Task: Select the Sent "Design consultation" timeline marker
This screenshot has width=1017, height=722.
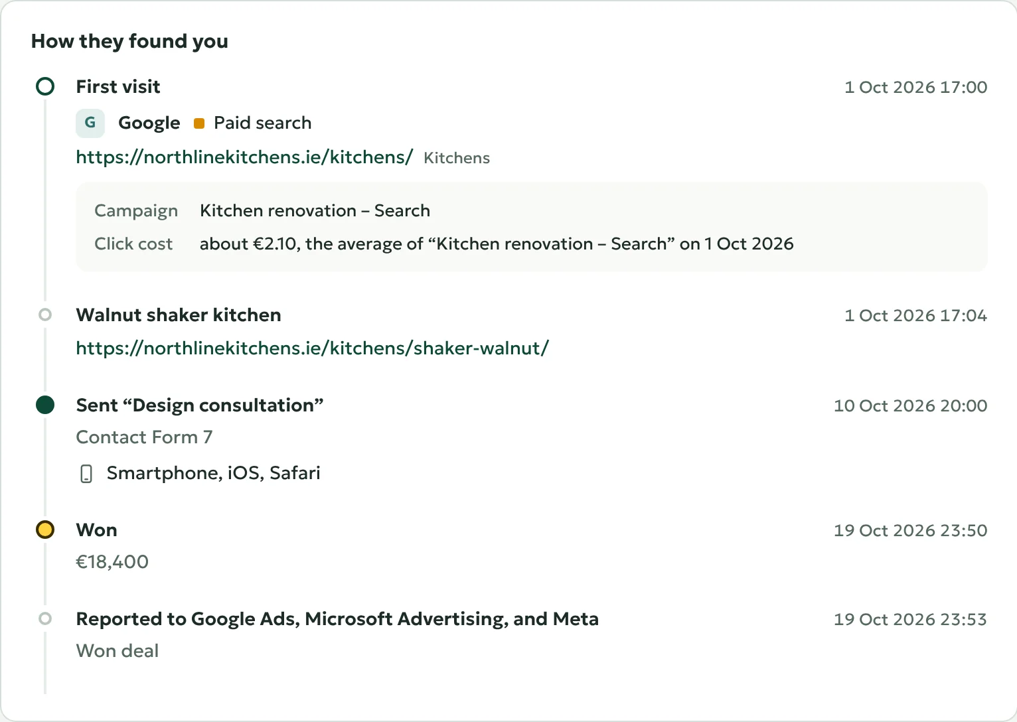Action: [45, 405]
